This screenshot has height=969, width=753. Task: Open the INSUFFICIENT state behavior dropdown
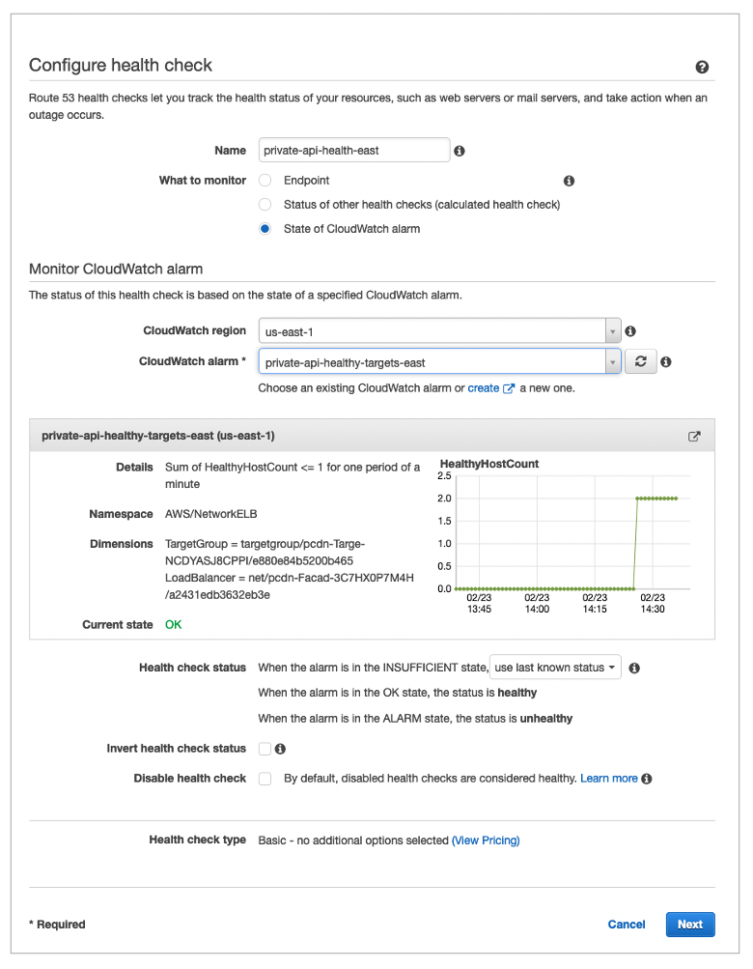(555, 667)
